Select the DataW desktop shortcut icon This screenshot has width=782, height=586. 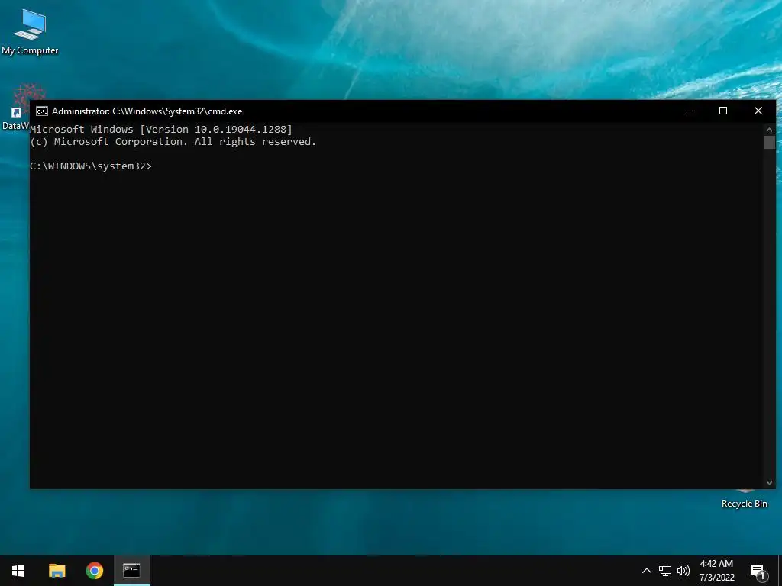[15, 108]
